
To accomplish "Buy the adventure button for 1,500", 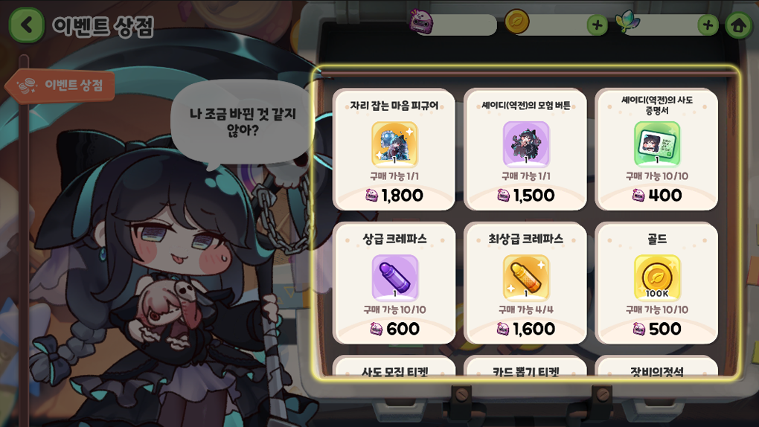I will (x=525, y=196).
